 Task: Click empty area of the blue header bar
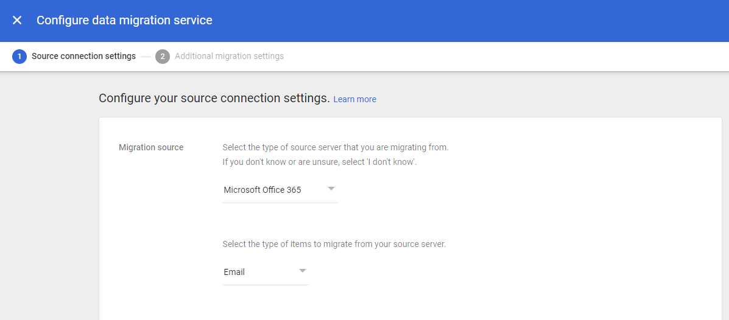465,21
